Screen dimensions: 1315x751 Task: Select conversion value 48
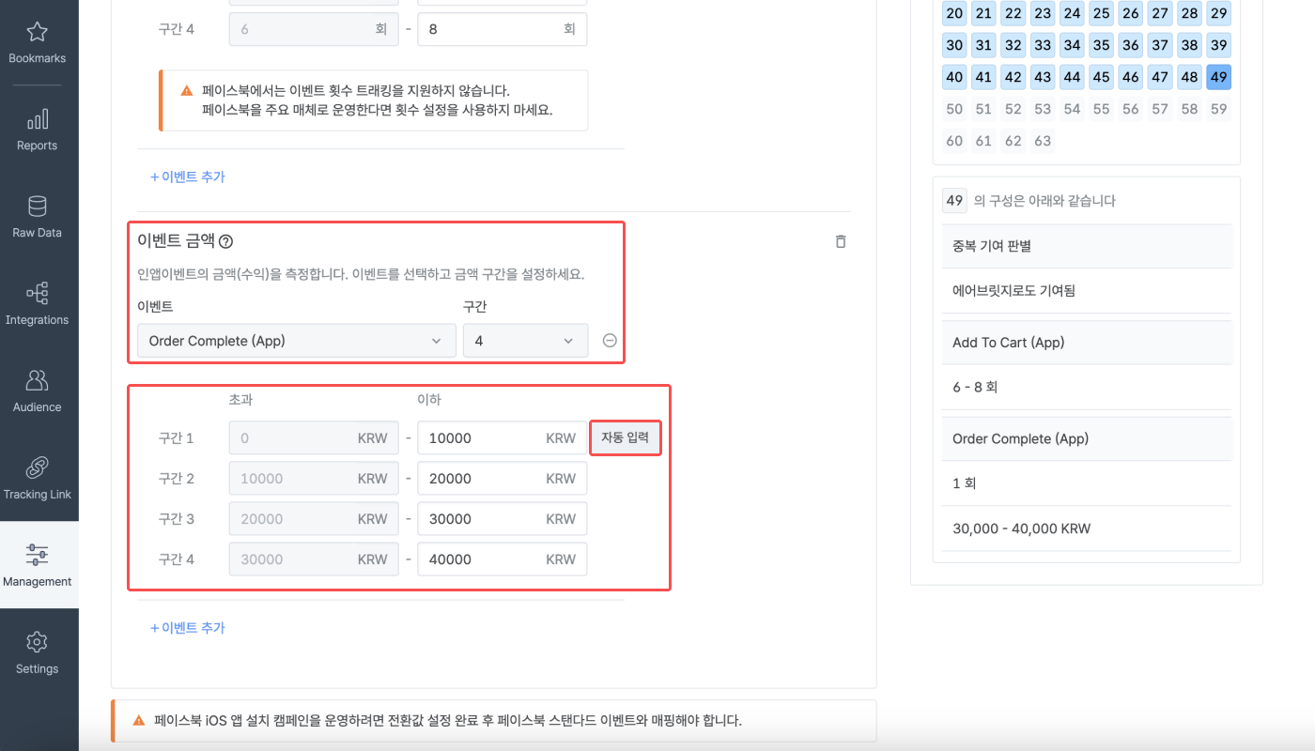click(x=1189, y=77)
